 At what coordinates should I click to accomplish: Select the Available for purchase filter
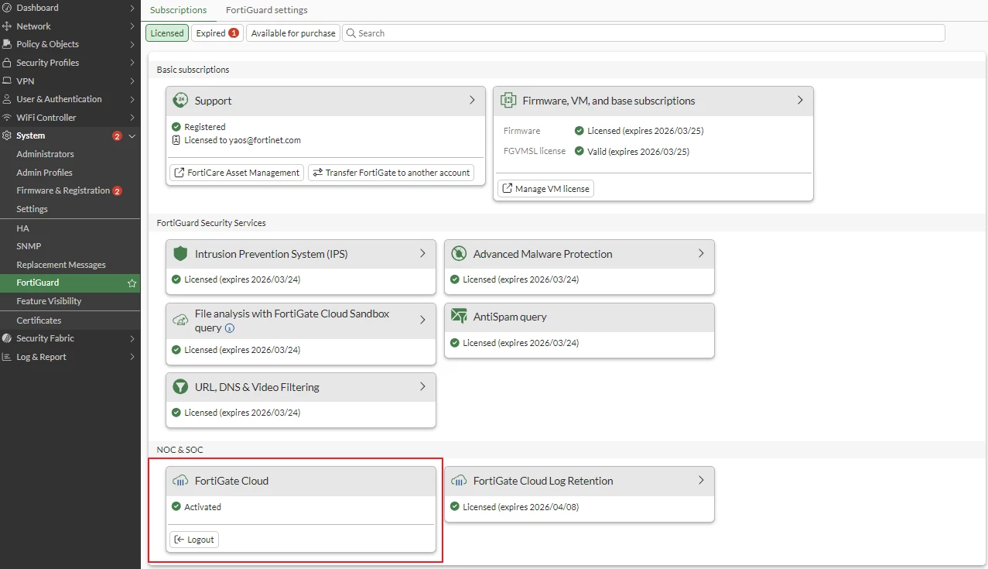(293, 33)
